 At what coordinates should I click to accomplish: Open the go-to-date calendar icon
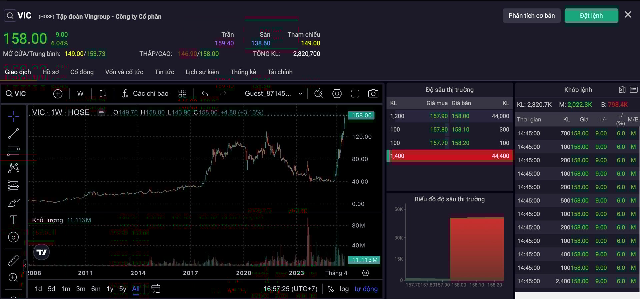point(156,289)
